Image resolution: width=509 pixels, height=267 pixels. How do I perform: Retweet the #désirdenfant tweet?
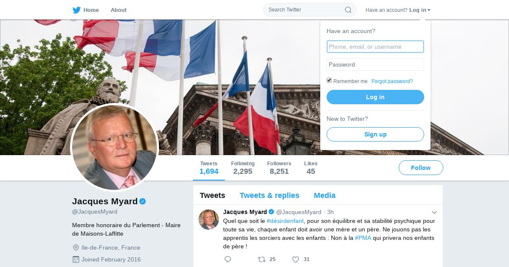click(x=262, y=259)
